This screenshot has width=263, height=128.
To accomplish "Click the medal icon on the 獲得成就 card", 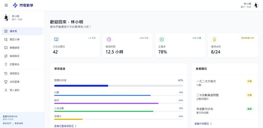I will 214,39.
